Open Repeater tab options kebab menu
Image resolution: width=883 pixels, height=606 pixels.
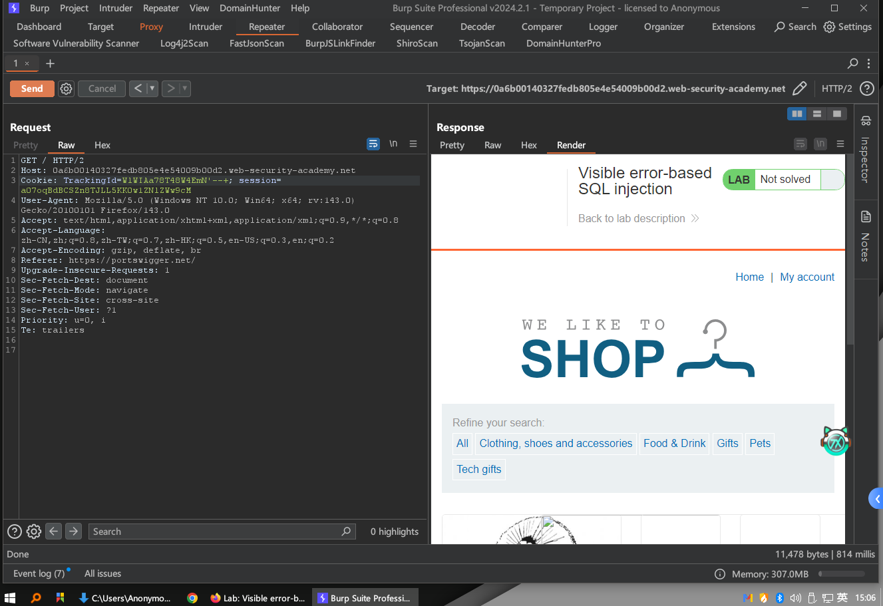868,63
